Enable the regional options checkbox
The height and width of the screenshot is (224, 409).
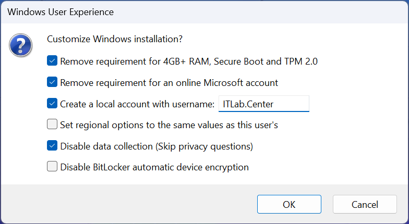52,125
